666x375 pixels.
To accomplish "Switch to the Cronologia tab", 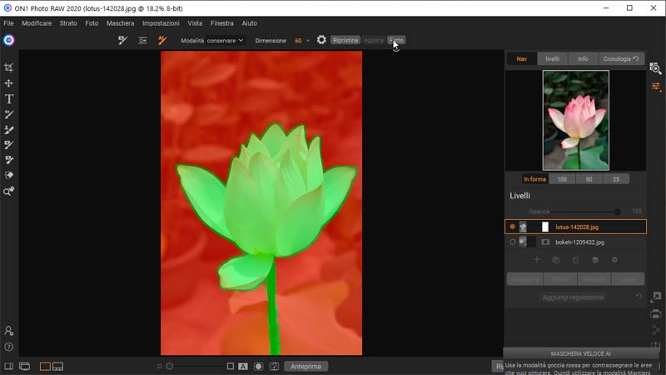I will (x=621, y=59).
